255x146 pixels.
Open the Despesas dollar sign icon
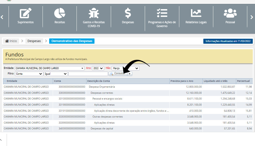pyautogui.click(x=128, y=13)
